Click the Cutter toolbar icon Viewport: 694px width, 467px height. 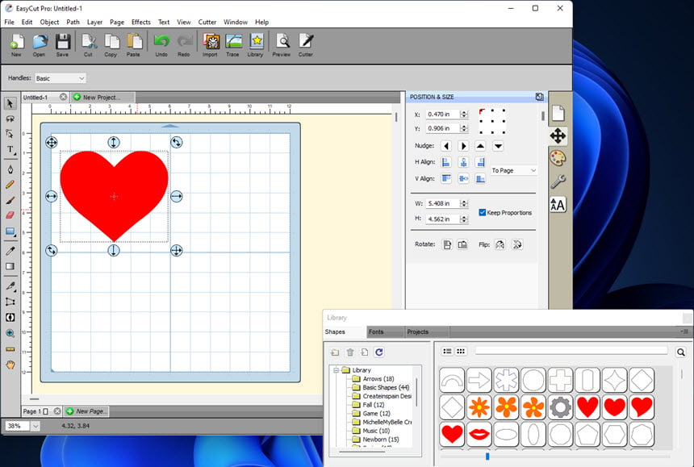(305, 44)
